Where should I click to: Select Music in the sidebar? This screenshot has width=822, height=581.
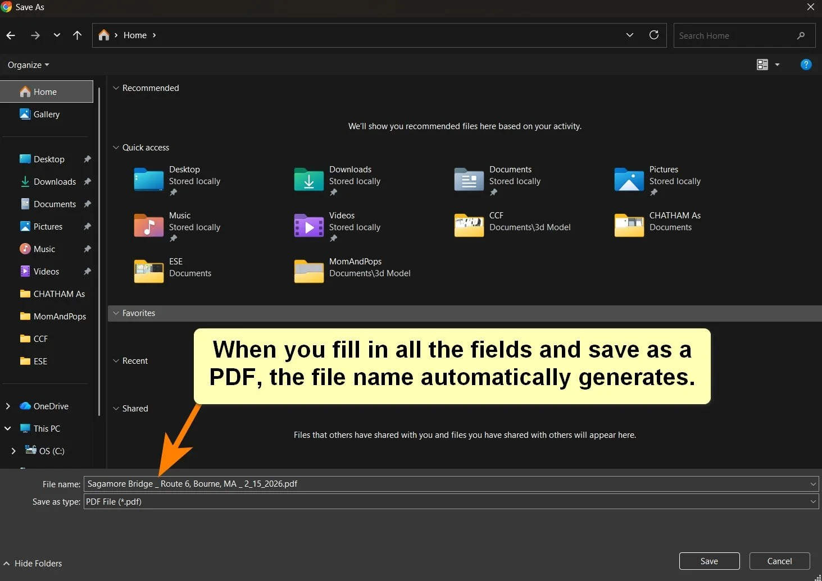pyautogui.click(x=44, y=249)
